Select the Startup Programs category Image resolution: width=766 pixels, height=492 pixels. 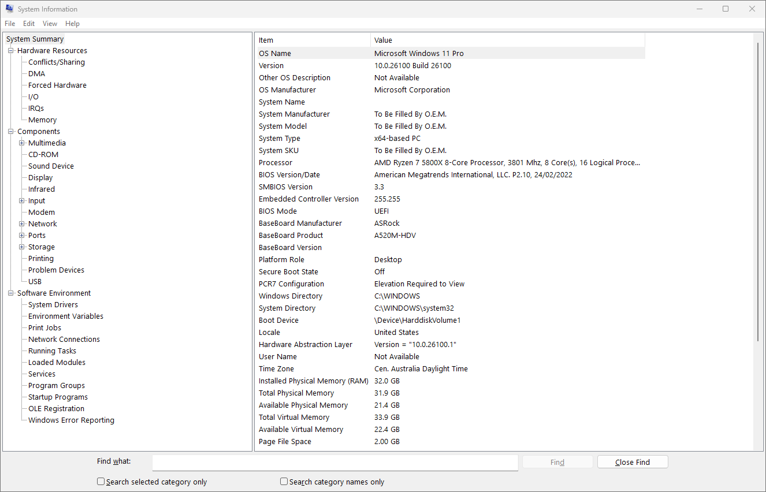(x=58, y=397)
